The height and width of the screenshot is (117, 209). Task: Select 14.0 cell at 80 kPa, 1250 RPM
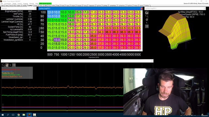coord(71,20)
